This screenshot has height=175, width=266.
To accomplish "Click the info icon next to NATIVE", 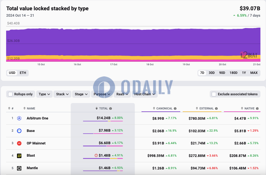I will tap(257, 109).
